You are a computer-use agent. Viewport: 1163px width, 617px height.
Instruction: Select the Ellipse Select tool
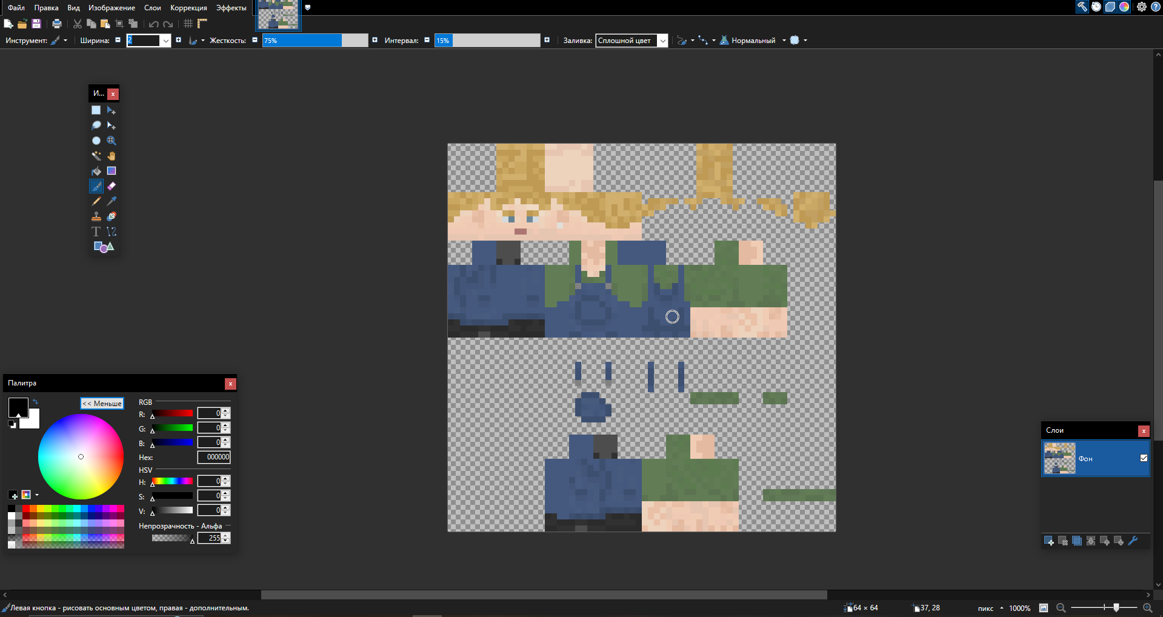click(x=96, y=141)
